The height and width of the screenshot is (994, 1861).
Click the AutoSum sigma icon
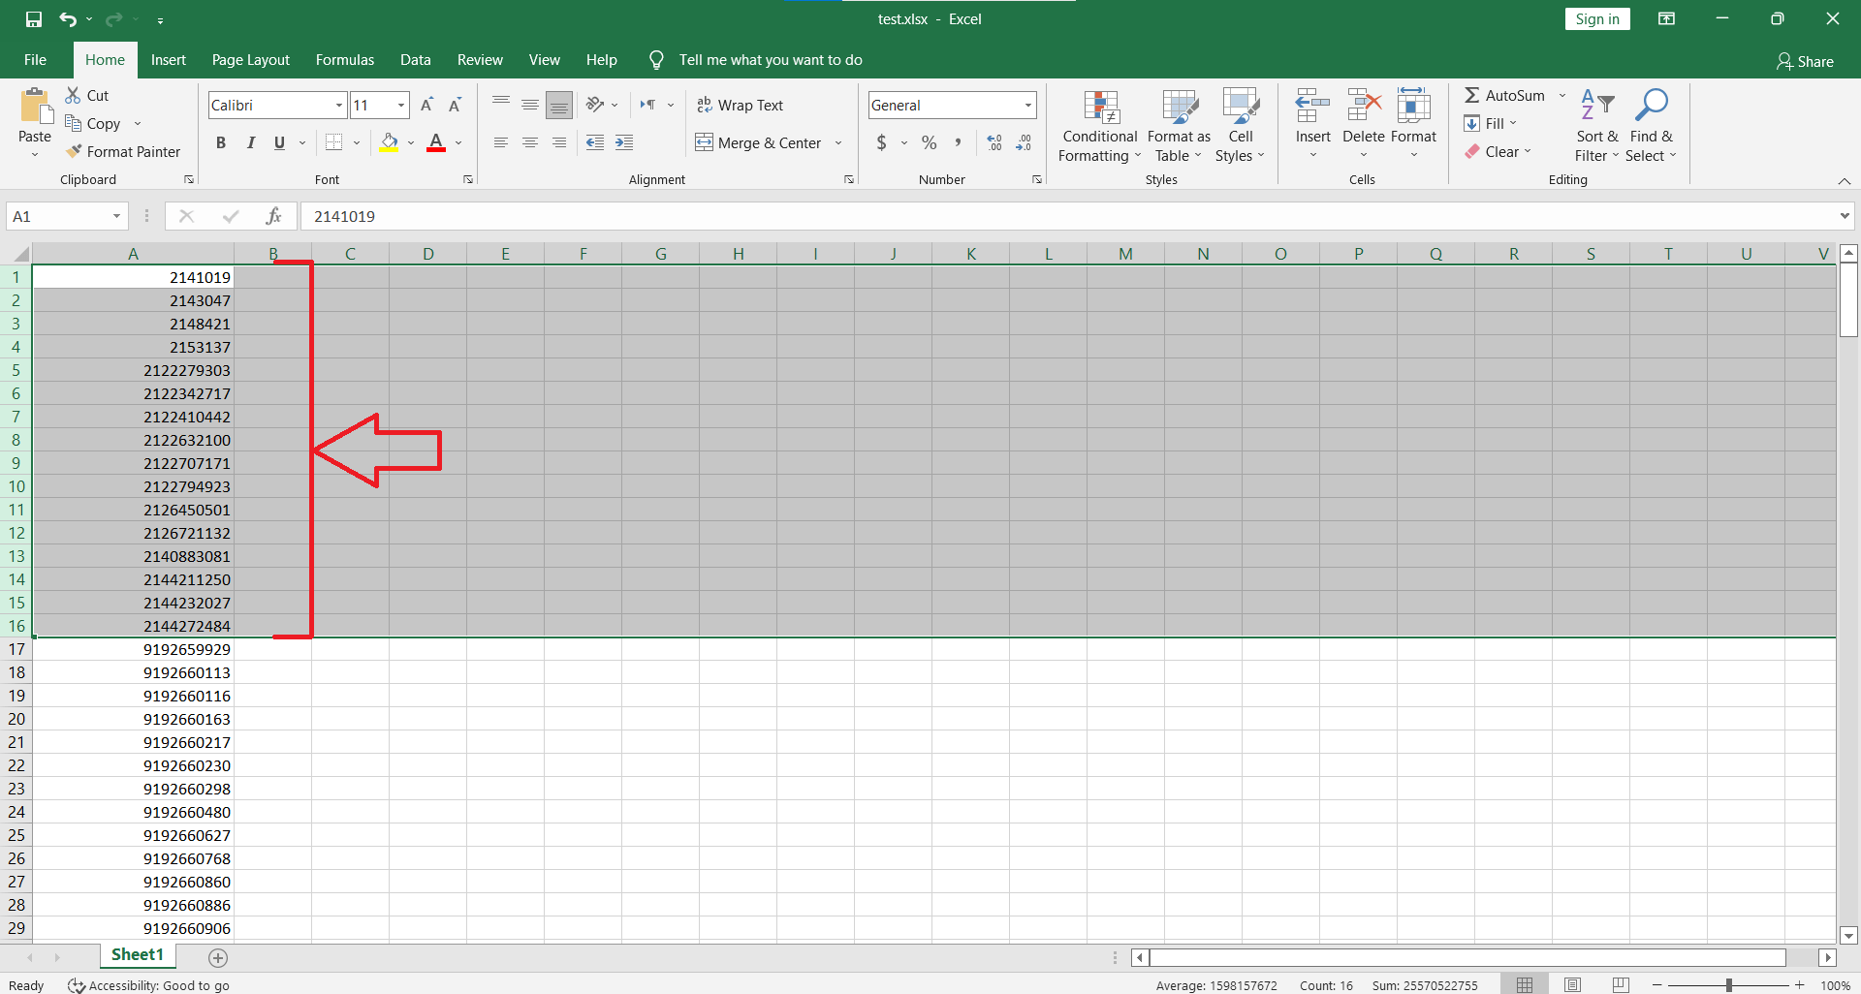1471,95
